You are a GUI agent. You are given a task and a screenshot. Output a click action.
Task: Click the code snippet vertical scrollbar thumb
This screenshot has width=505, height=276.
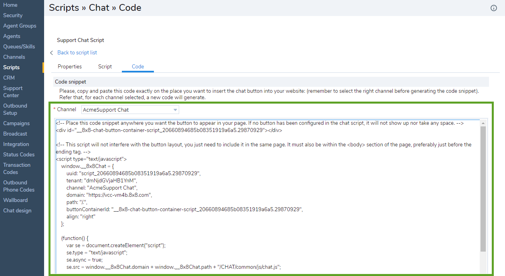point(483,188)
